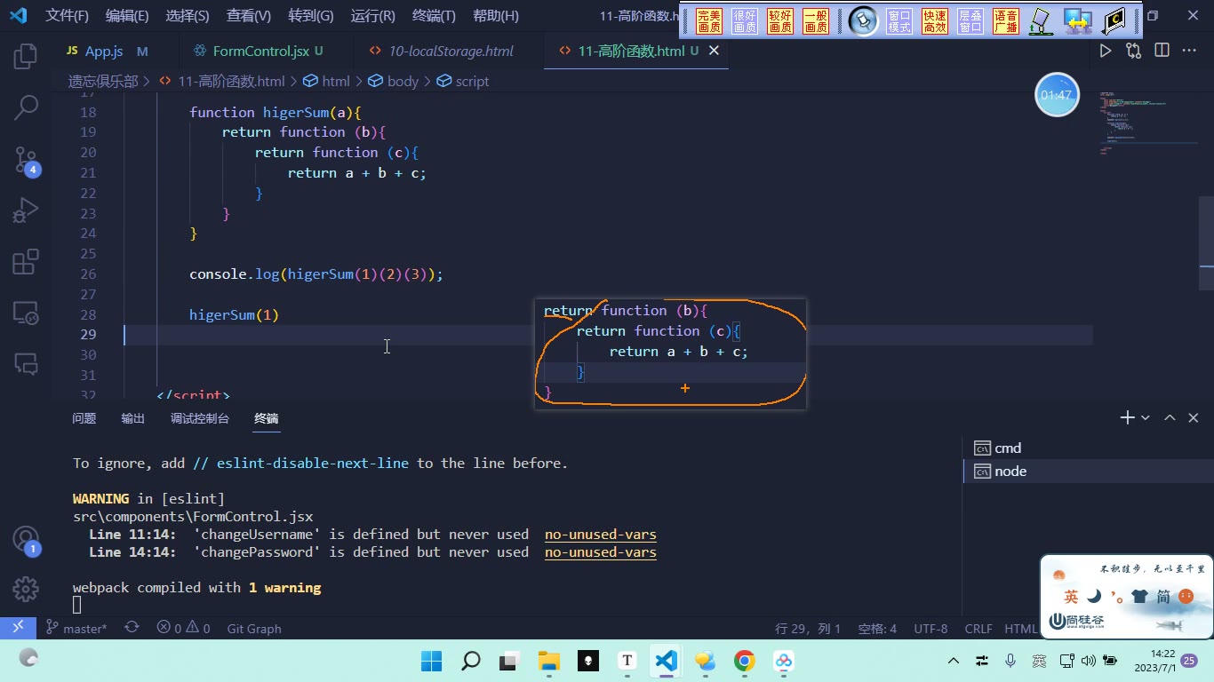Toggle the maximize panel size chevron

[1170, 417]
